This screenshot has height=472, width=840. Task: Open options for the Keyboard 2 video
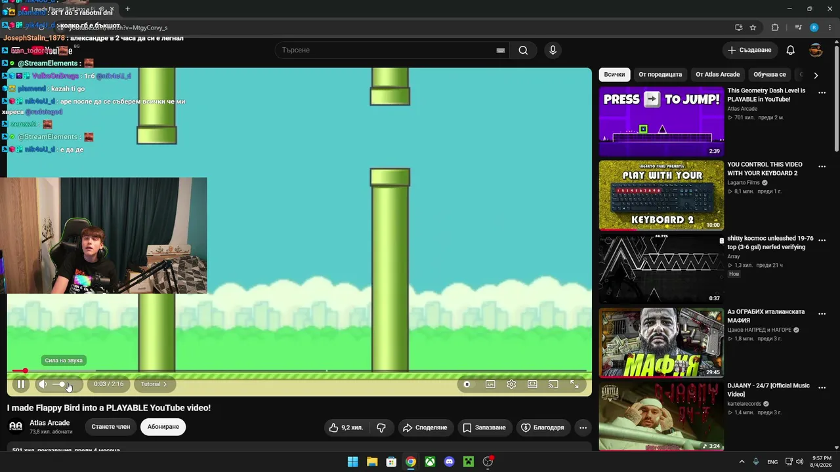point(822,167)
